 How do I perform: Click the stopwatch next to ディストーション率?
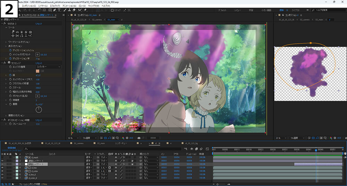[10, 58]
